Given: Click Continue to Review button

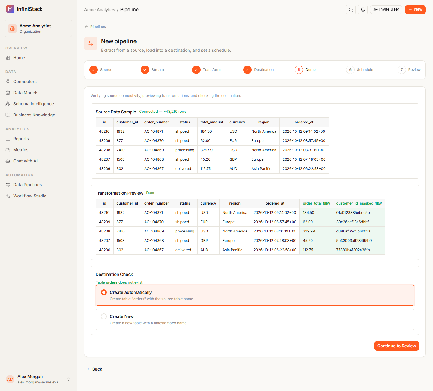Looking at the screenshot, I should click(x=397, y=346).
